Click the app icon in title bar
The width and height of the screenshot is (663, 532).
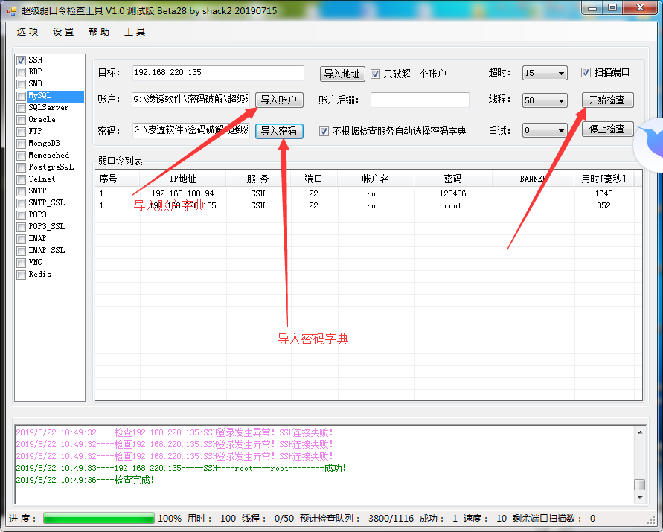click(x=12, y=11)
